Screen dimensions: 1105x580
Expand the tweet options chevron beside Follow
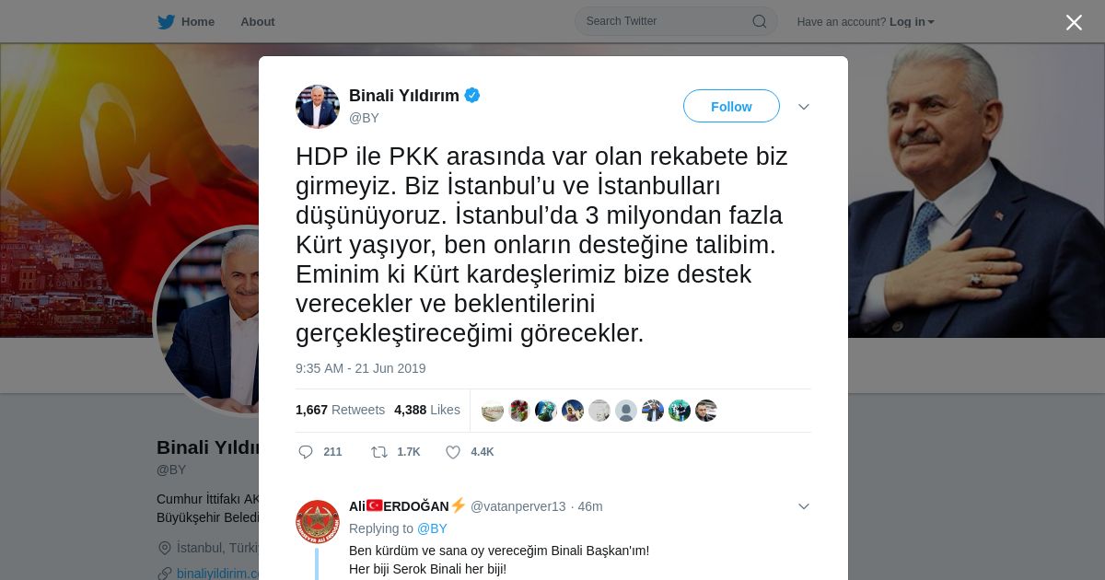point(804,107)
